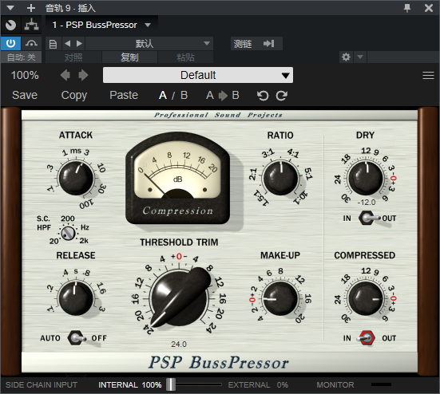Toggle the blue plugin power button
The image size is (440, 394).
(10, 43)
